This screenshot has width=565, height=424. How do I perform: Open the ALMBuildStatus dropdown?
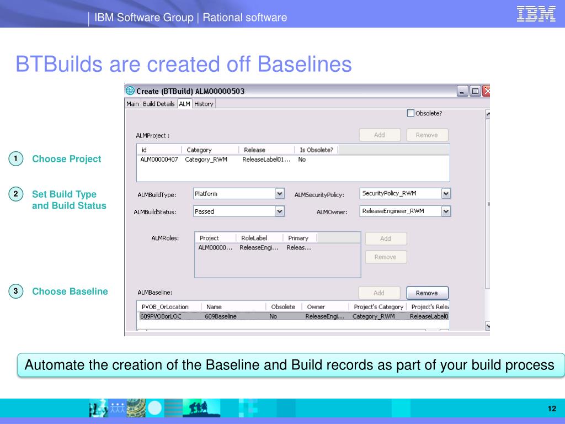click(280, 211)
